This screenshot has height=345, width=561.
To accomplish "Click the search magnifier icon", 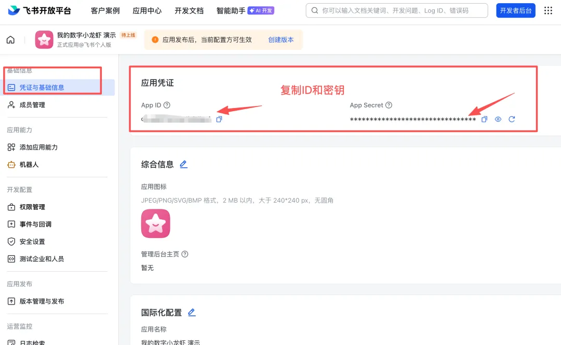I will [x=314, y=10].
